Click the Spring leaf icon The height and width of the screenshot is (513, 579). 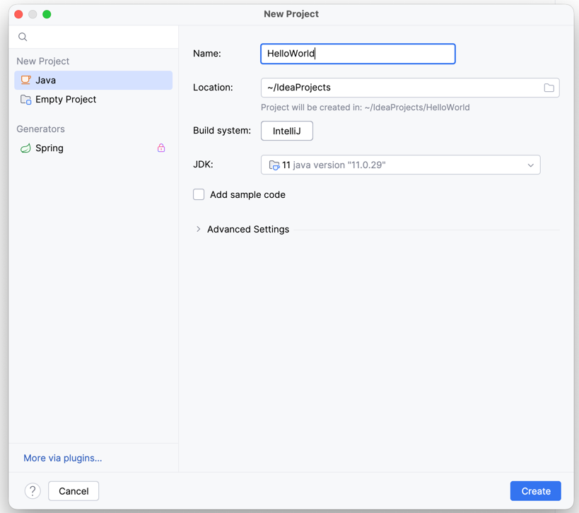[25, 148]
